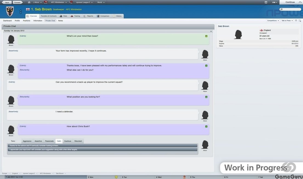Choose "I appreciate your input" response
The width and height of the screenshot is (303, 179).
click(103, 149)
